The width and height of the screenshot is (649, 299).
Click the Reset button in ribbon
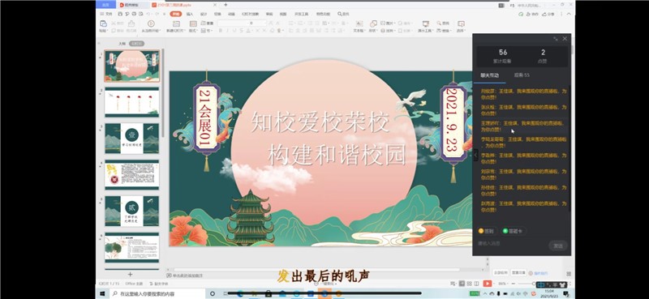click(208, 23)
